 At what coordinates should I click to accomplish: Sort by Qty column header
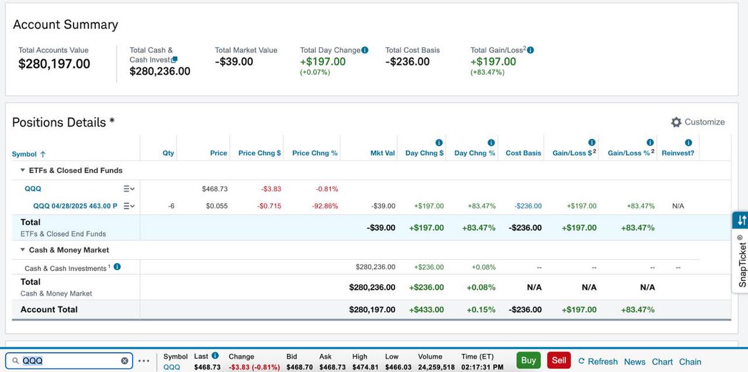point(168,153)
